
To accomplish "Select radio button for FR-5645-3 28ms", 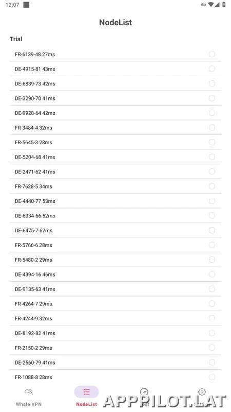I will click(212, 142).
